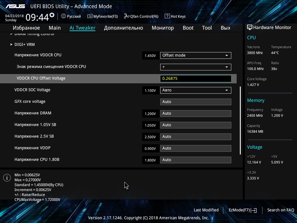
Task: Select the Напряжение DRAM label
Action: [33, 113]
